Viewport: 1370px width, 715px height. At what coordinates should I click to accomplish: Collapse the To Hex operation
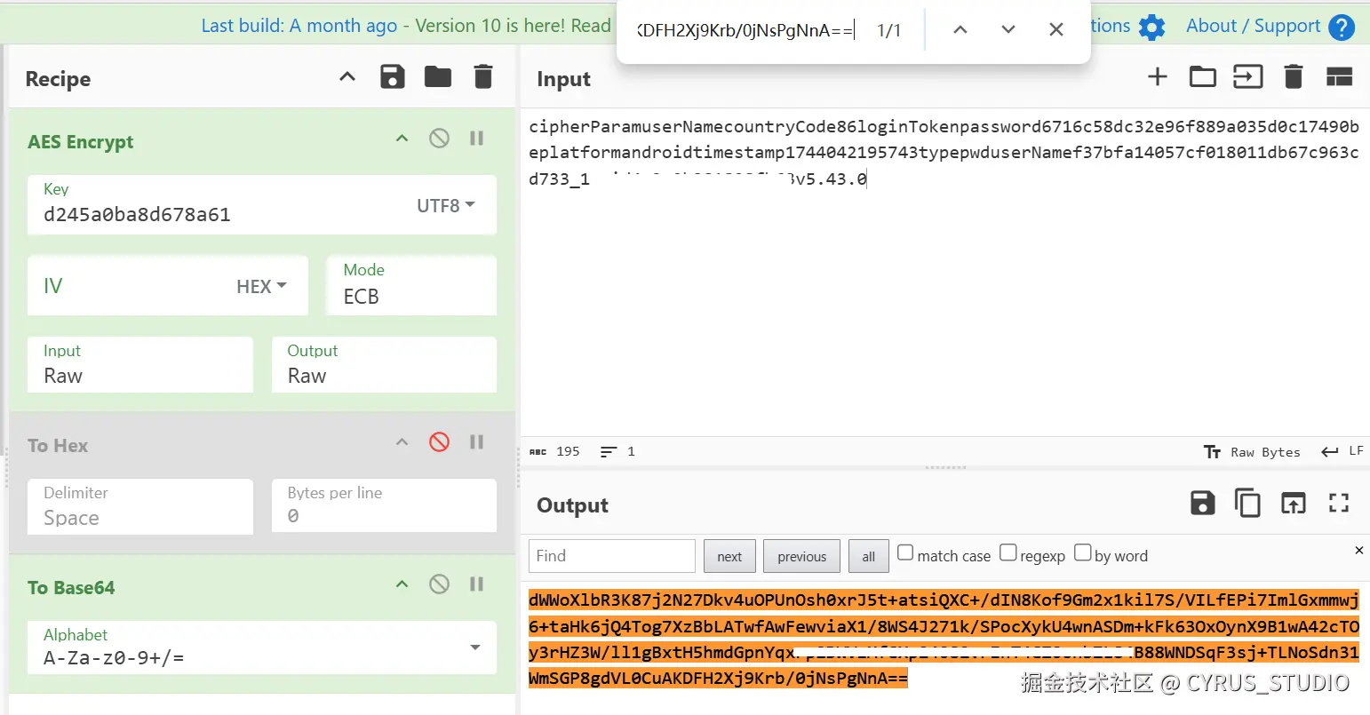pyautogui.click(x=402, y=442)
